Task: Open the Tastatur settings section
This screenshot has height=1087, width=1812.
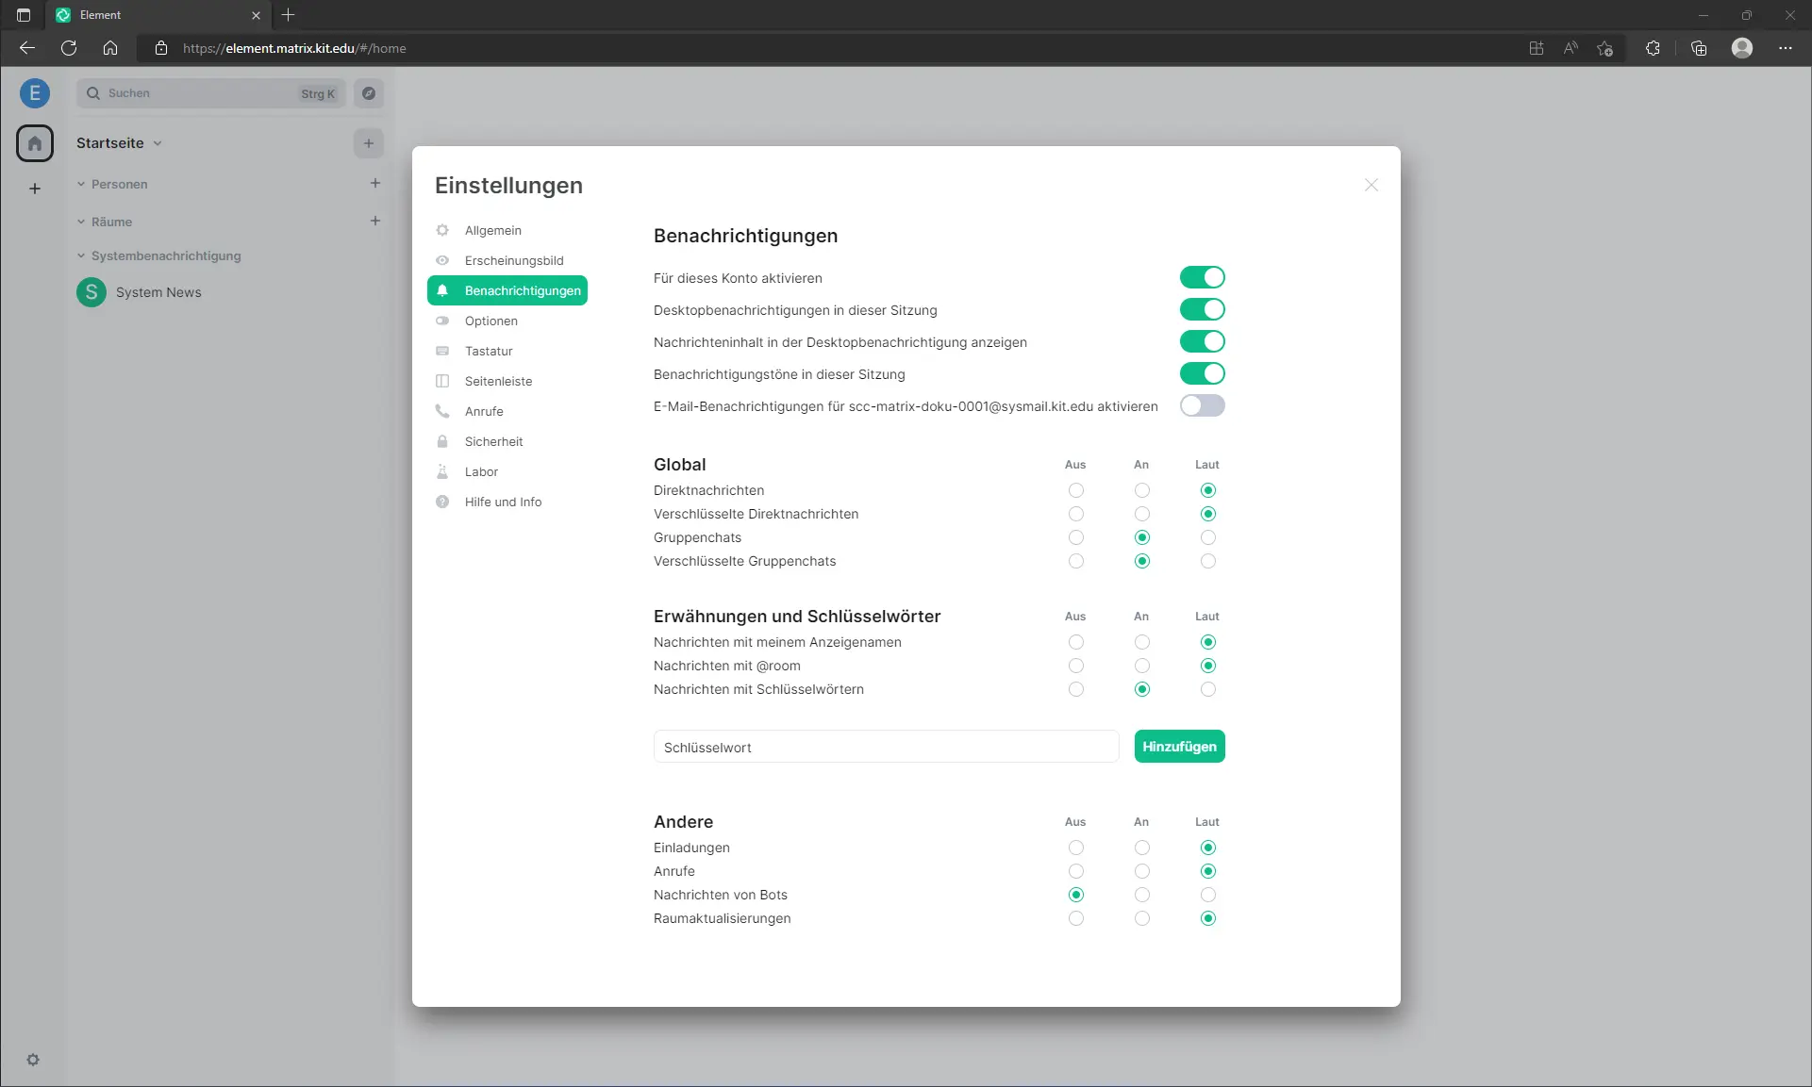Action: (488, 351)
